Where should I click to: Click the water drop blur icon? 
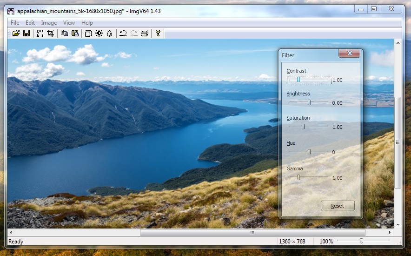110,33
